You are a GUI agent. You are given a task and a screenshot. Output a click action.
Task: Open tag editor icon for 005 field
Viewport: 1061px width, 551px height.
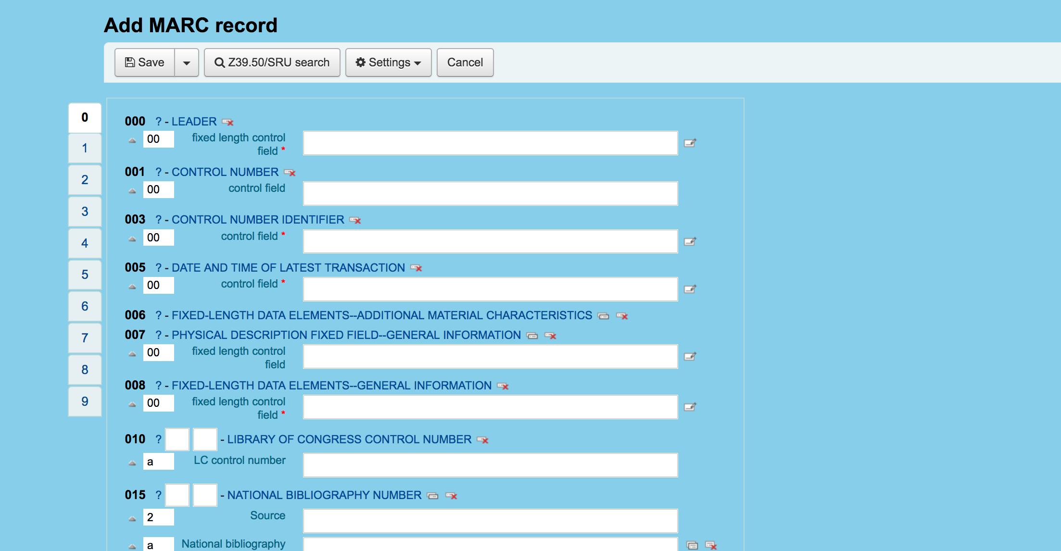tap(690, 289)
